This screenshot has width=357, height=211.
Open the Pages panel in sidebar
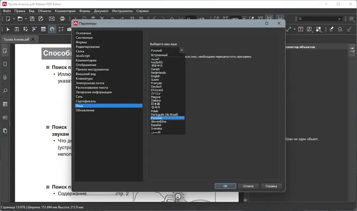(x=5, y=51)
